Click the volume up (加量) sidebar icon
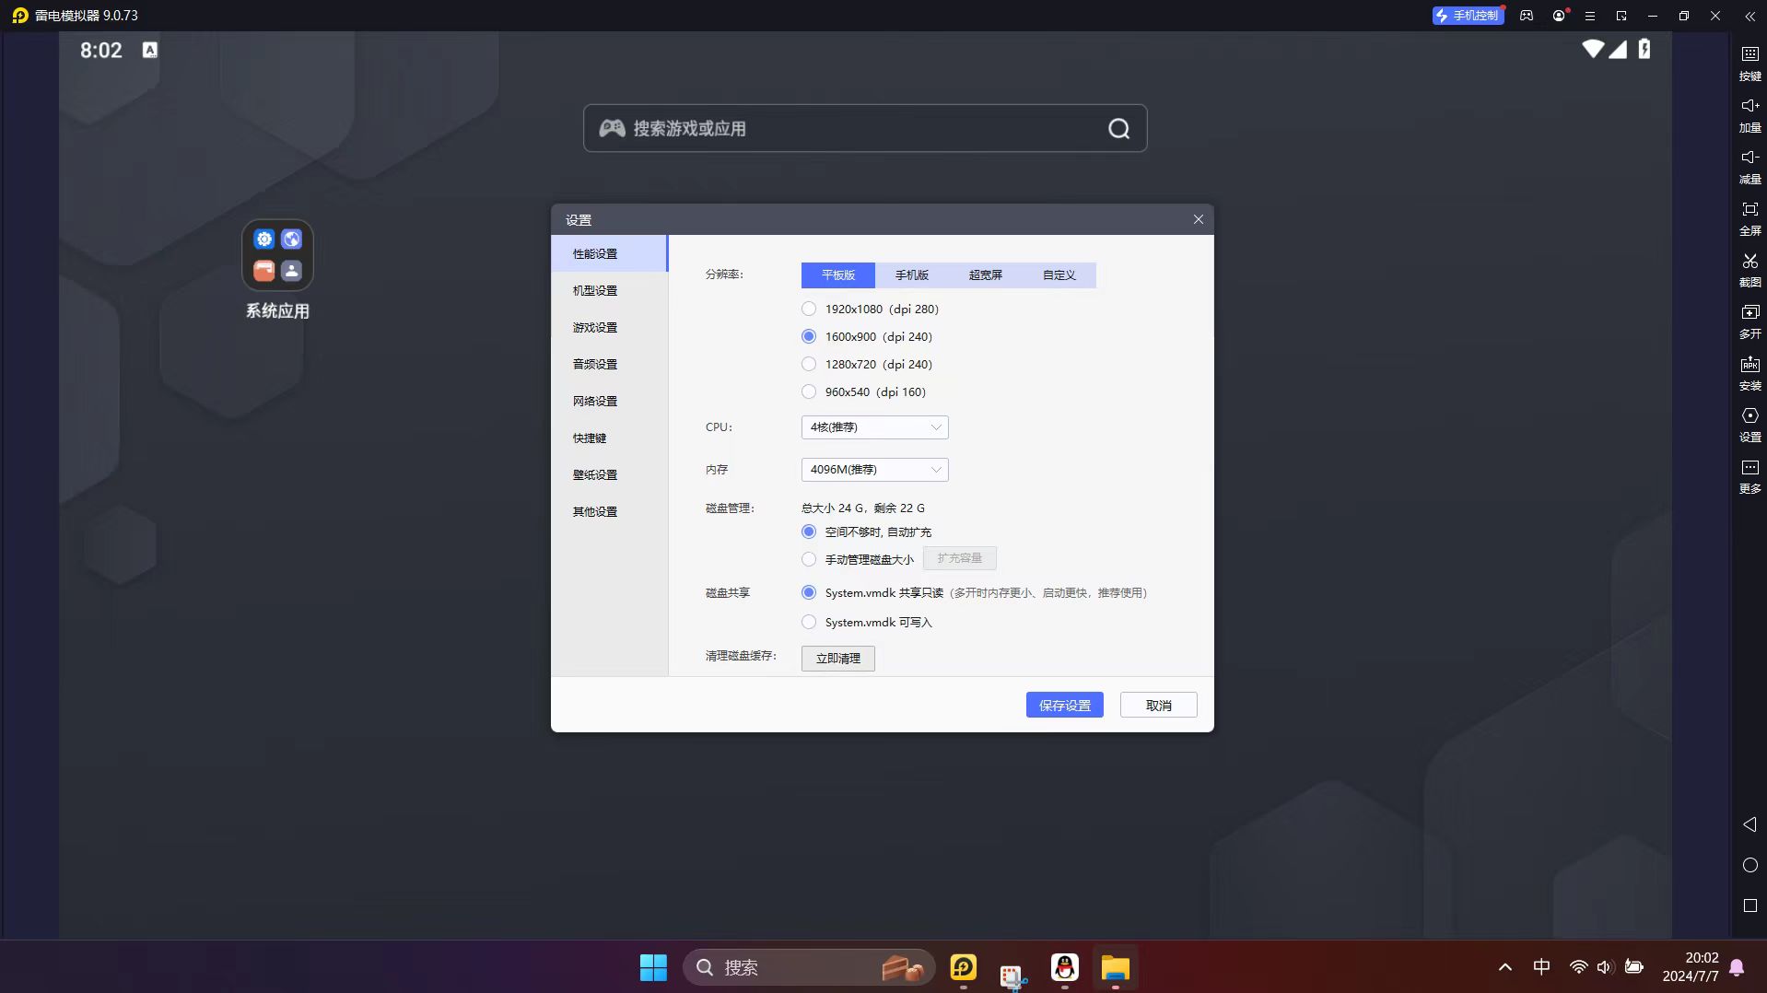The width and height of the screenshot is (1767, 993). pyautogui.click(x=1749, y=107)
